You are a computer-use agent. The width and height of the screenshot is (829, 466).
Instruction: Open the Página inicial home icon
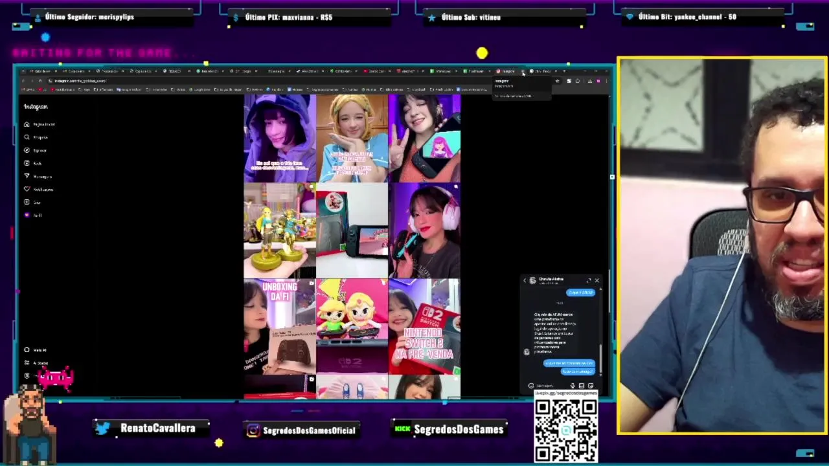27,124
